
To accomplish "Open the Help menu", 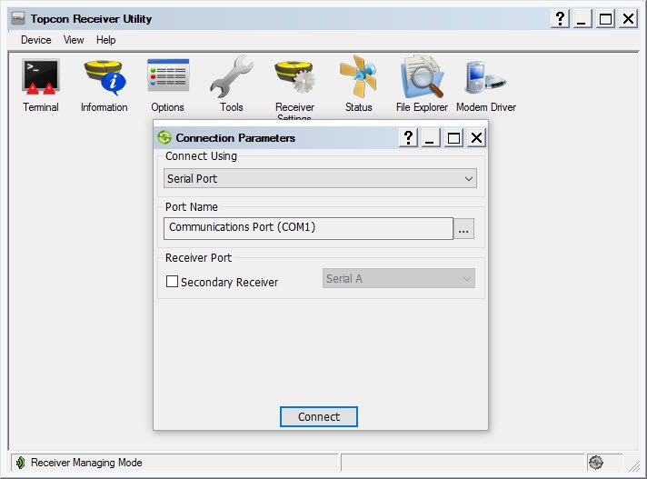I will pos(106,40).
